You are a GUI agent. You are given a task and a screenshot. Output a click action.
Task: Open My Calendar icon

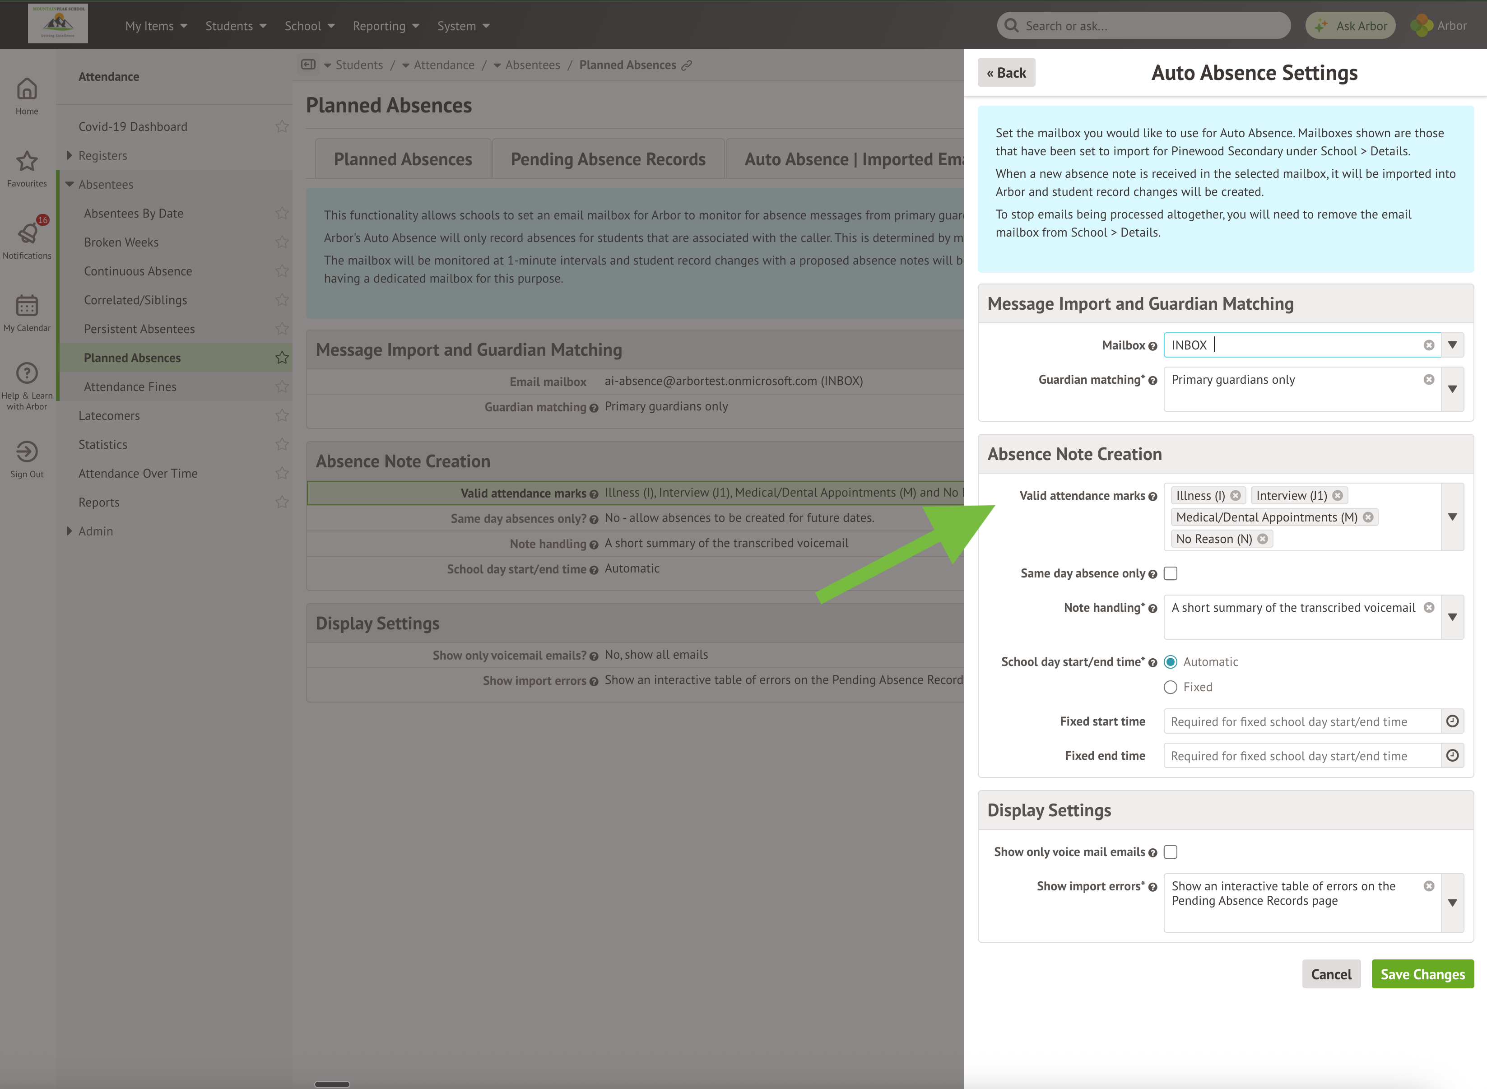coord(26,306)
